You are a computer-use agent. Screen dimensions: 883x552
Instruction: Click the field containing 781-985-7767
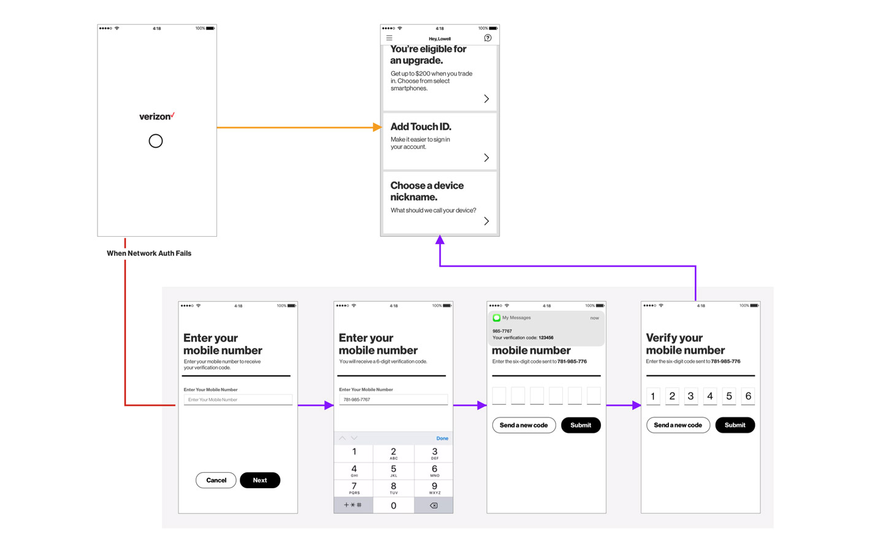pyautogui.click(x=393, y=400)
